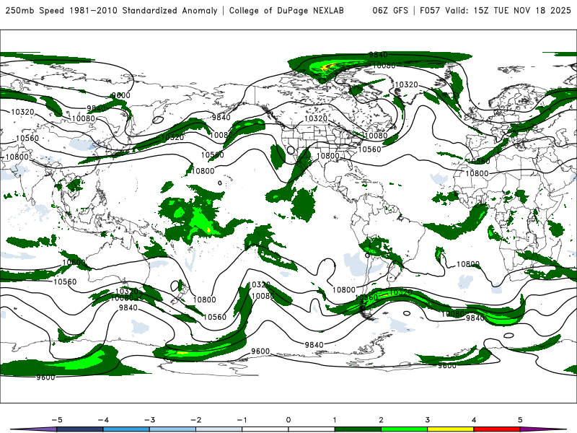
Task: Click the colorbar tick label 0
Action: pyautogui.click(x=288, y=420)
